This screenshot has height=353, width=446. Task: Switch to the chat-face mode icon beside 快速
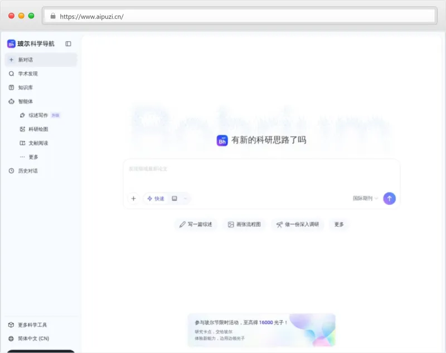click(x=174, y=199)
